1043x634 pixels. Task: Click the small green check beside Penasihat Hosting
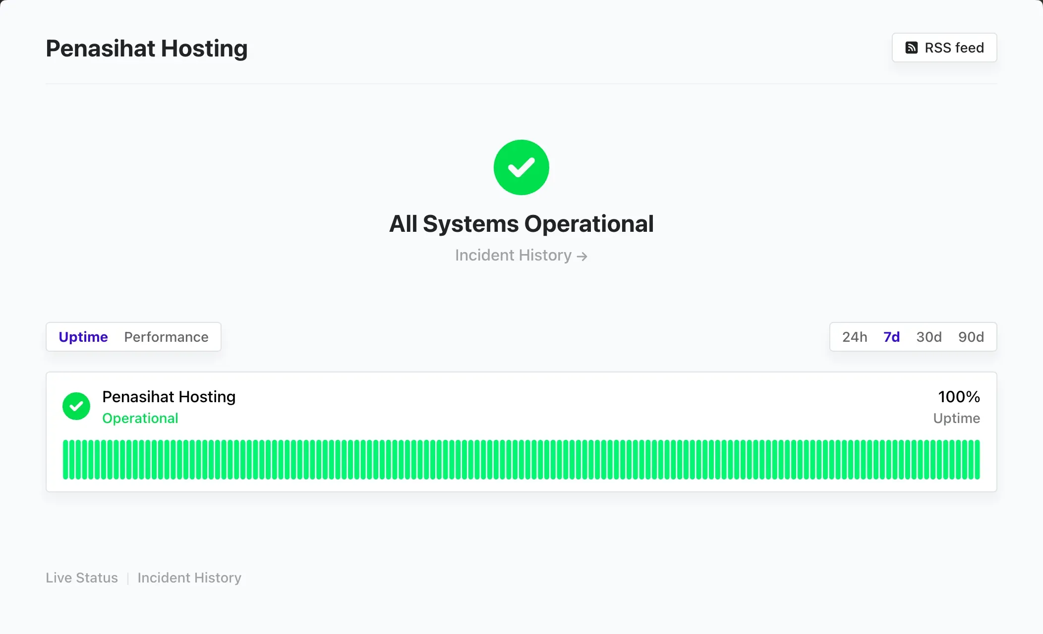tap(76, 406)
